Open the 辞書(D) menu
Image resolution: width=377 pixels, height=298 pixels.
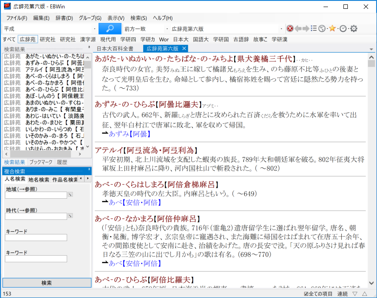(x=64, y=18)
